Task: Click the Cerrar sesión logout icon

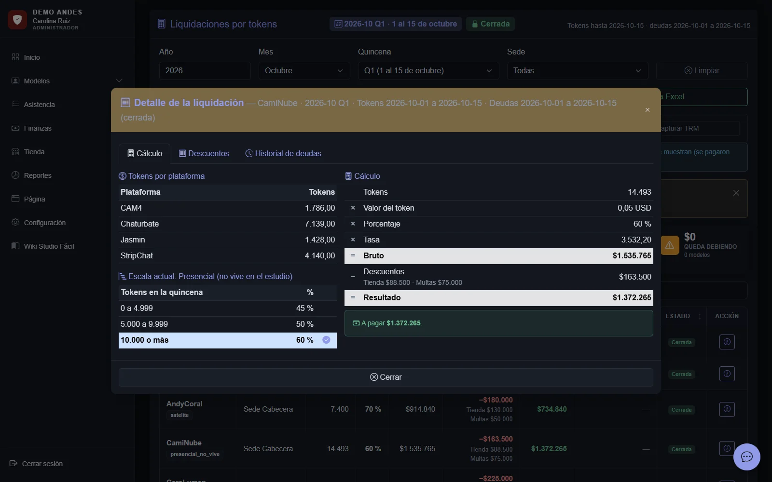Action: [14, 463]
